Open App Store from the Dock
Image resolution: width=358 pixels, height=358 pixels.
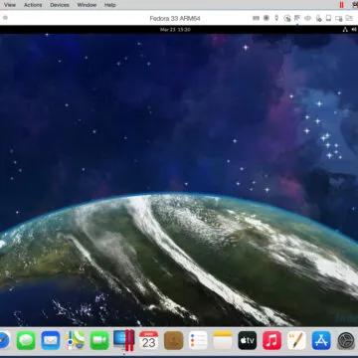pos(321,340)
